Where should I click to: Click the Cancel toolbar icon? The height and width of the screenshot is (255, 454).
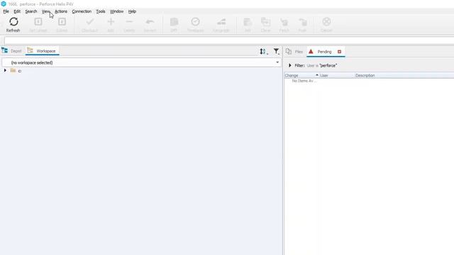click(326, 22)
